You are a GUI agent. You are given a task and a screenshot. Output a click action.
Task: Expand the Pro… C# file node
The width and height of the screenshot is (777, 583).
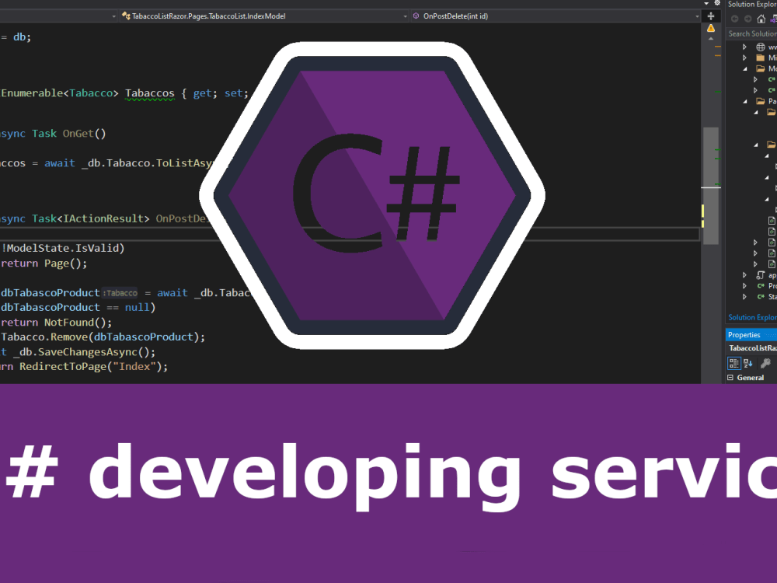744,285
